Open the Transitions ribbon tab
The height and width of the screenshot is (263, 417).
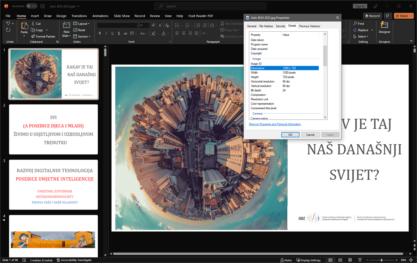tap(79, 16)
